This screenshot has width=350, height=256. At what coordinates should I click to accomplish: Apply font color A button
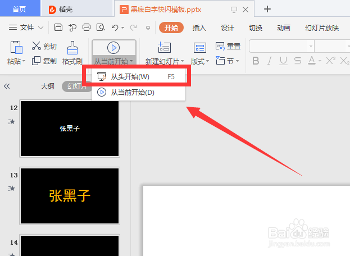pos(312,61)
